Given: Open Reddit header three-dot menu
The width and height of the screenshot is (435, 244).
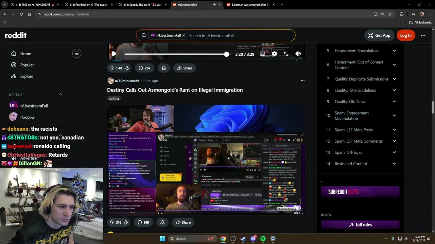Looking at the screenshot, I should click(x=423, y=35).
